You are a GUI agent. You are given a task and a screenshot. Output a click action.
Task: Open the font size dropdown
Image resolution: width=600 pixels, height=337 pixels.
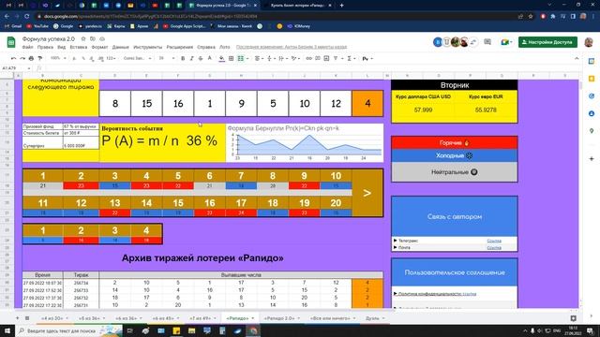(167, 58)
